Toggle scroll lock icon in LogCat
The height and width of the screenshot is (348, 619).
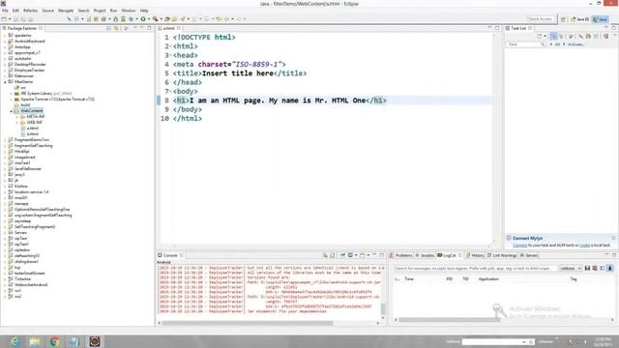click(x=610, y=269)
